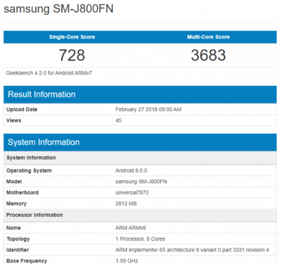Screen dimensions: 283x266
Task: Select the multi-core score value 3683
Action: pyautogui.click(x=208, y=55)
